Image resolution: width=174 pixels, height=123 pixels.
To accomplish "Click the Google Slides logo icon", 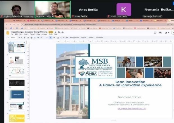I will (8, 33).
